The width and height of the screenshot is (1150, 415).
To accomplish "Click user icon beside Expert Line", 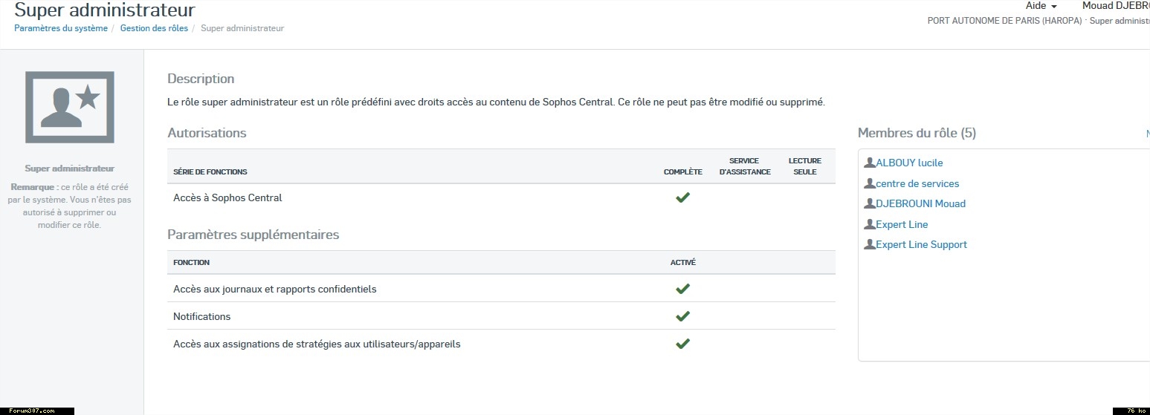I will click(869, 224).
